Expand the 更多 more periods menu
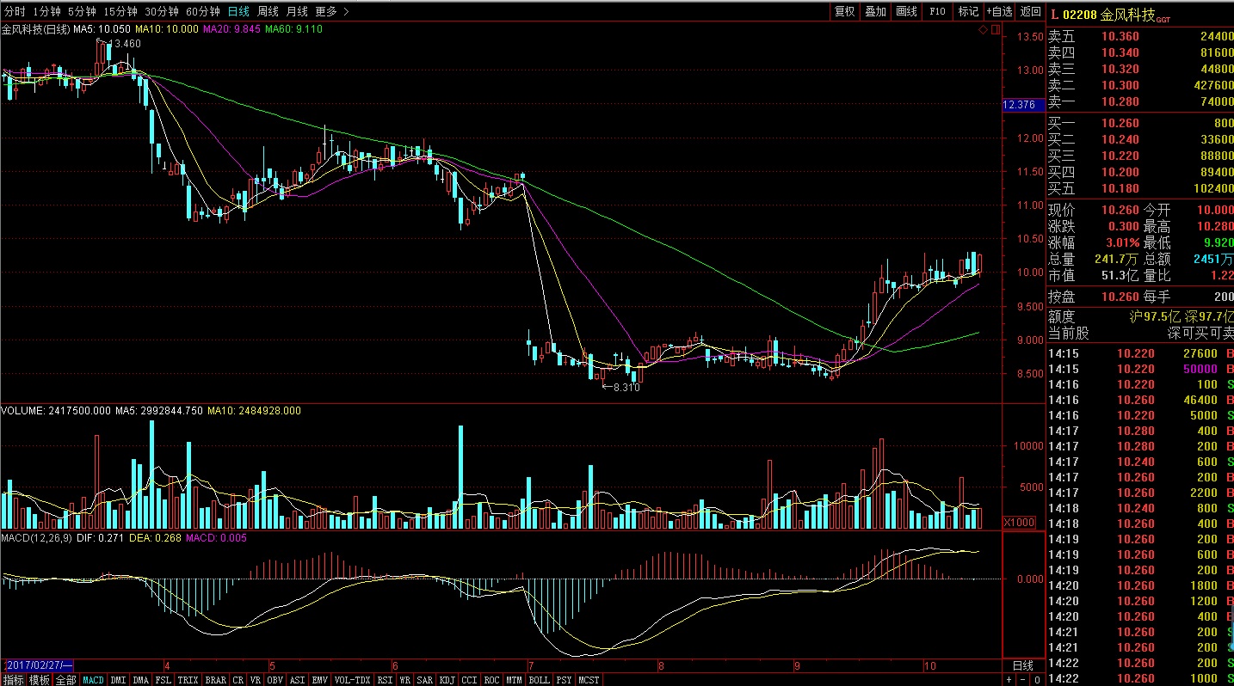The image size is (1234, 686). tap(332, 11)
